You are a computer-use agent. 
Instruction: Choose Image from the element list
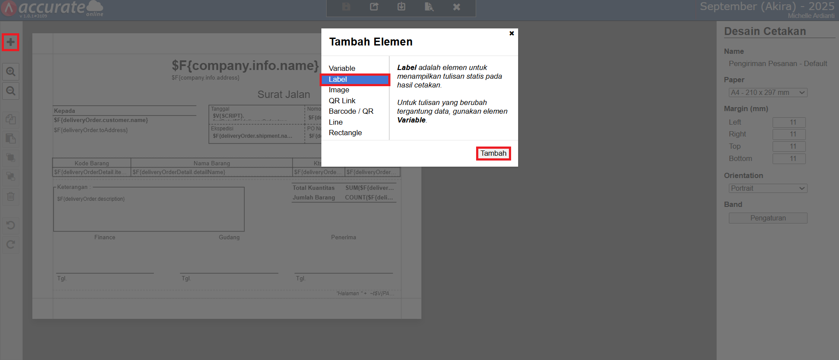(x=339, y=90)
